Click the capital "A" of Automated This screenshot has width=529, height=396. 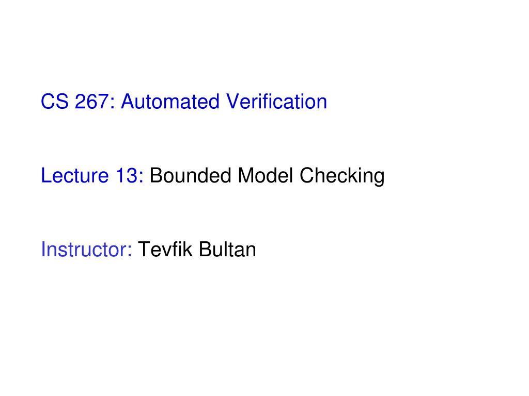(x=128, y=102)
